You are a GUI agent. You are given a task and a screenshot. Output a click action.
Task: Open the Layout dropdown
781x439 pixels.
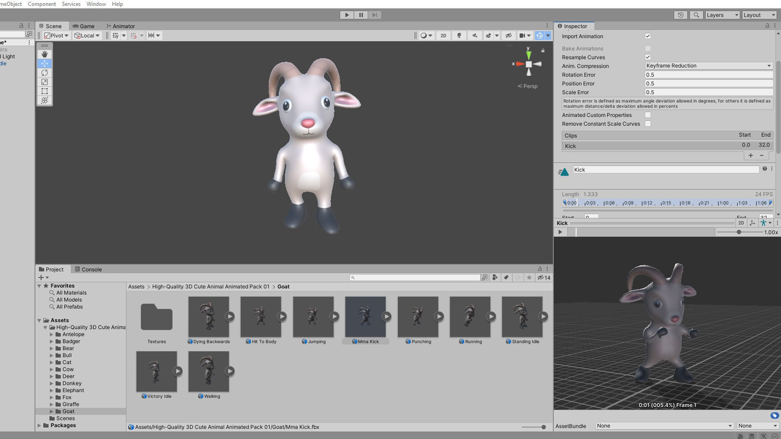[759, 15]
